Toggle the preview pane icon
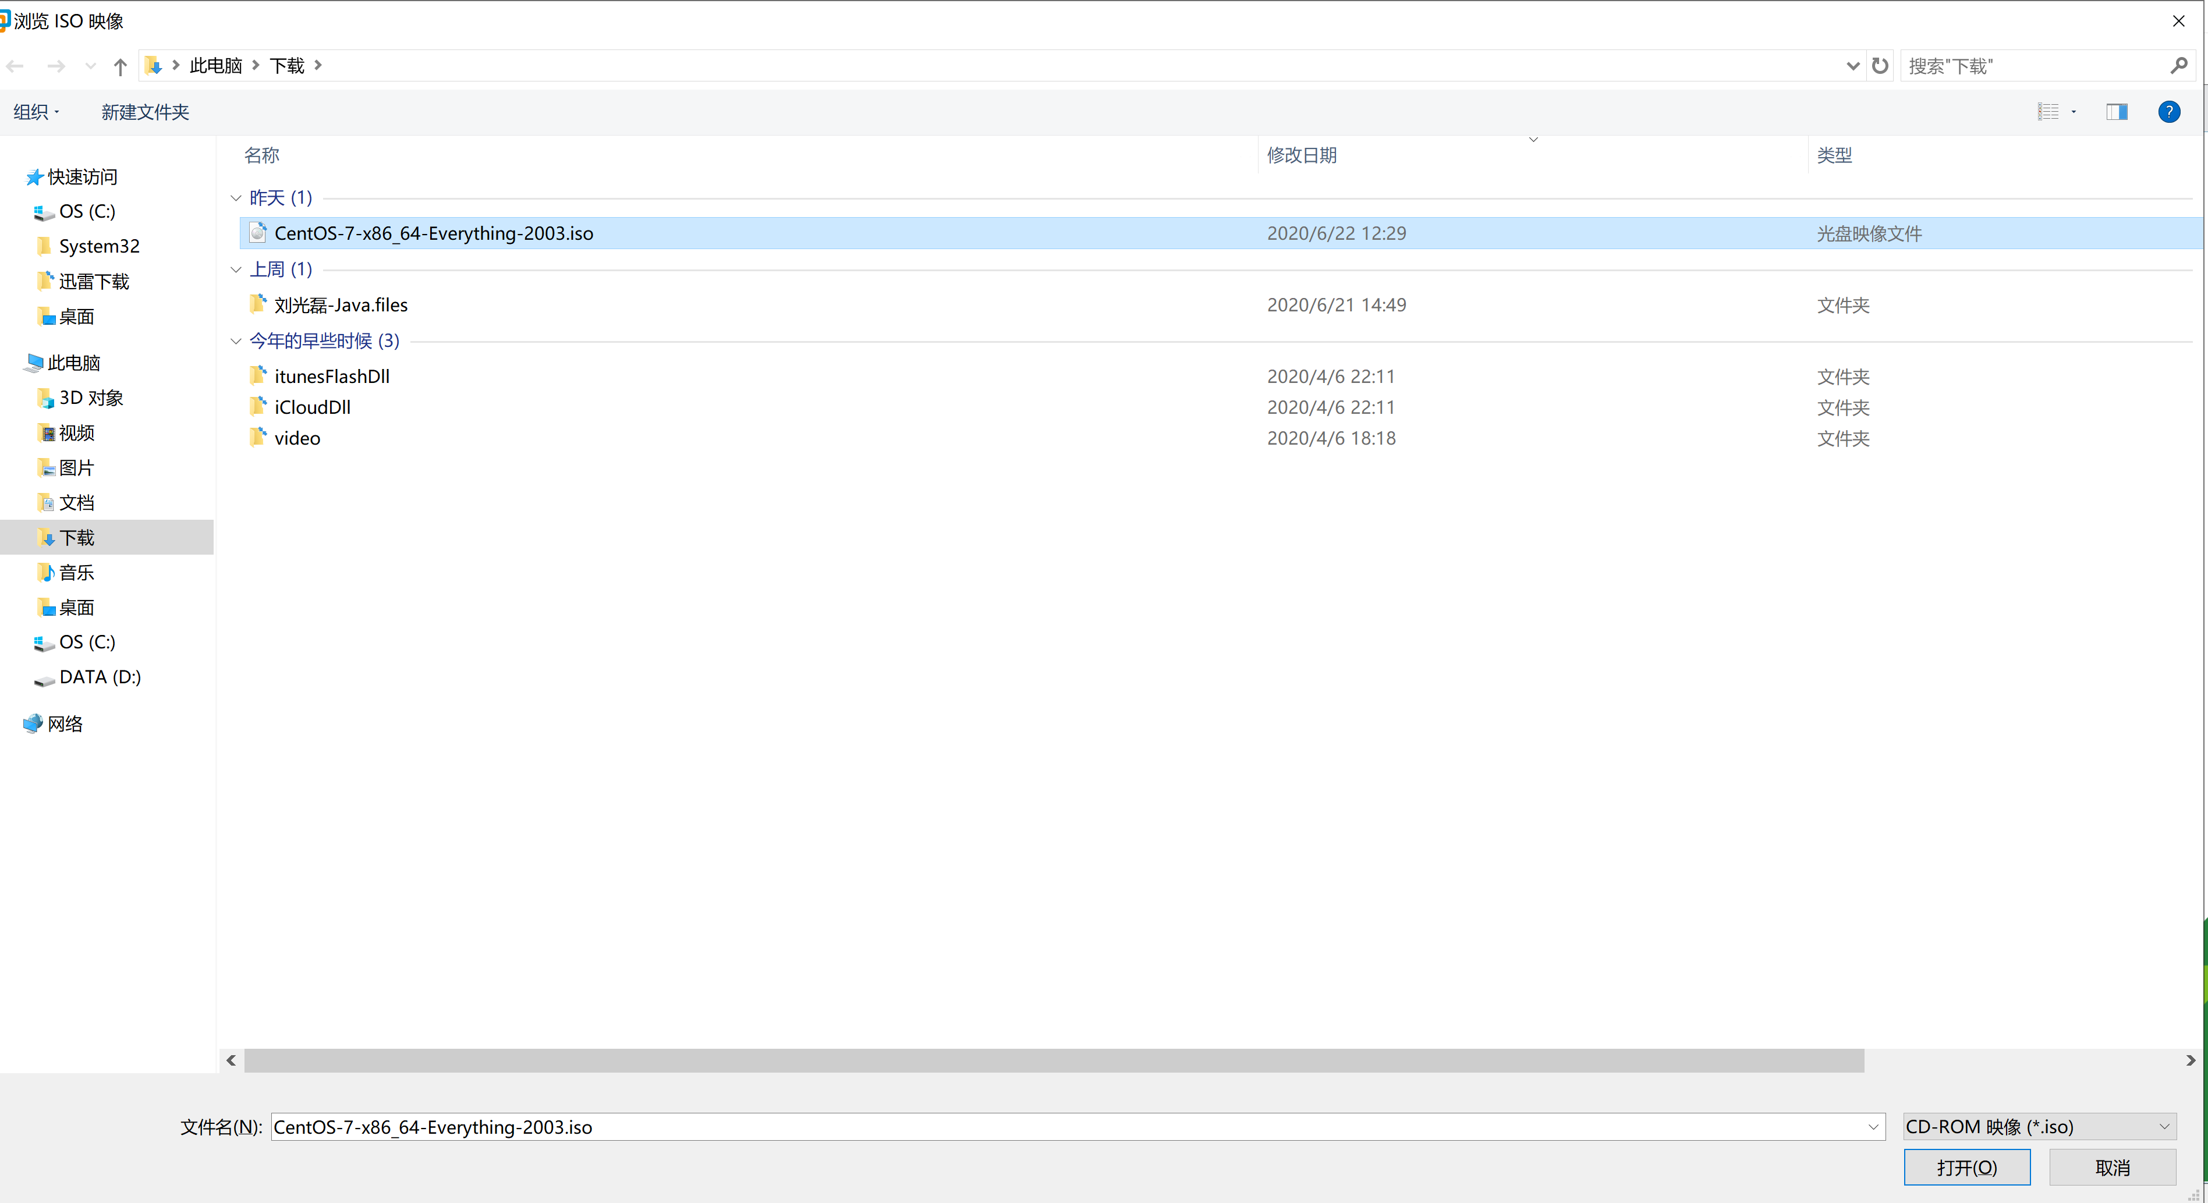The image size is (2208, 1203). coord(2116,111)
